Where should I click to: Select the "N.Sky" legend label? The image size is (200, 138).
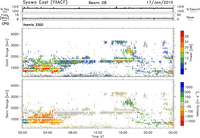tap(5, 9)
